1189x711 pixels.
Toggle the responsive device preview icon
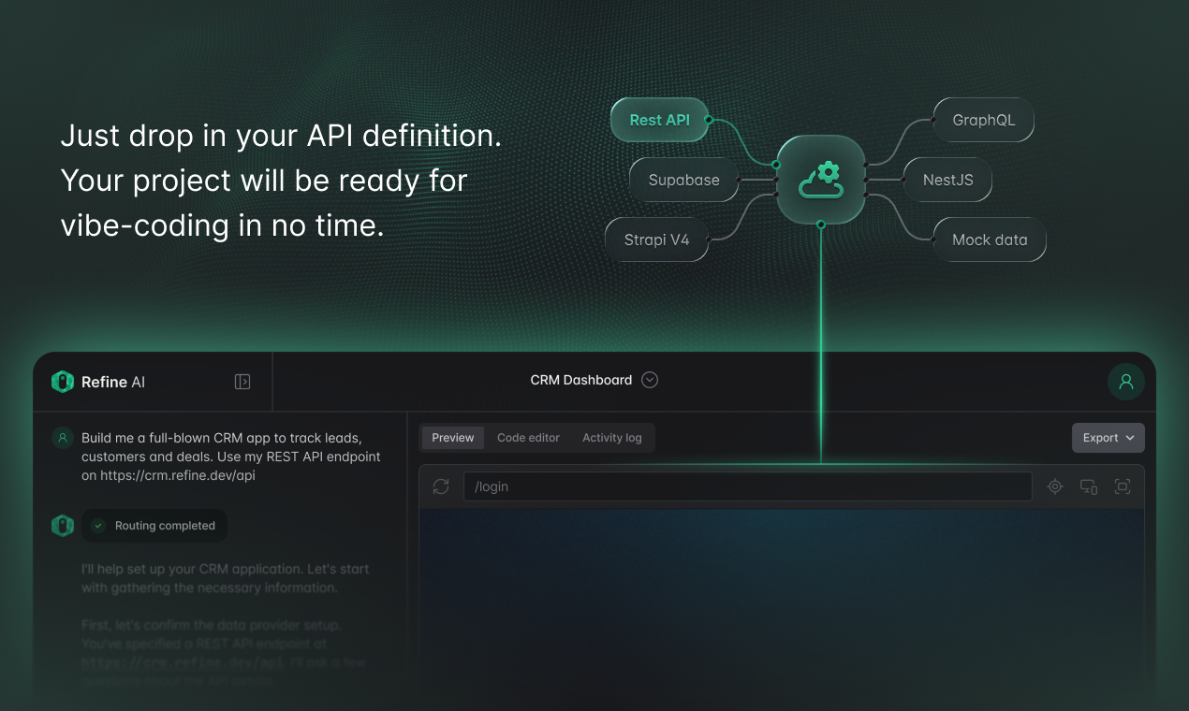(x=1089, y=486)
